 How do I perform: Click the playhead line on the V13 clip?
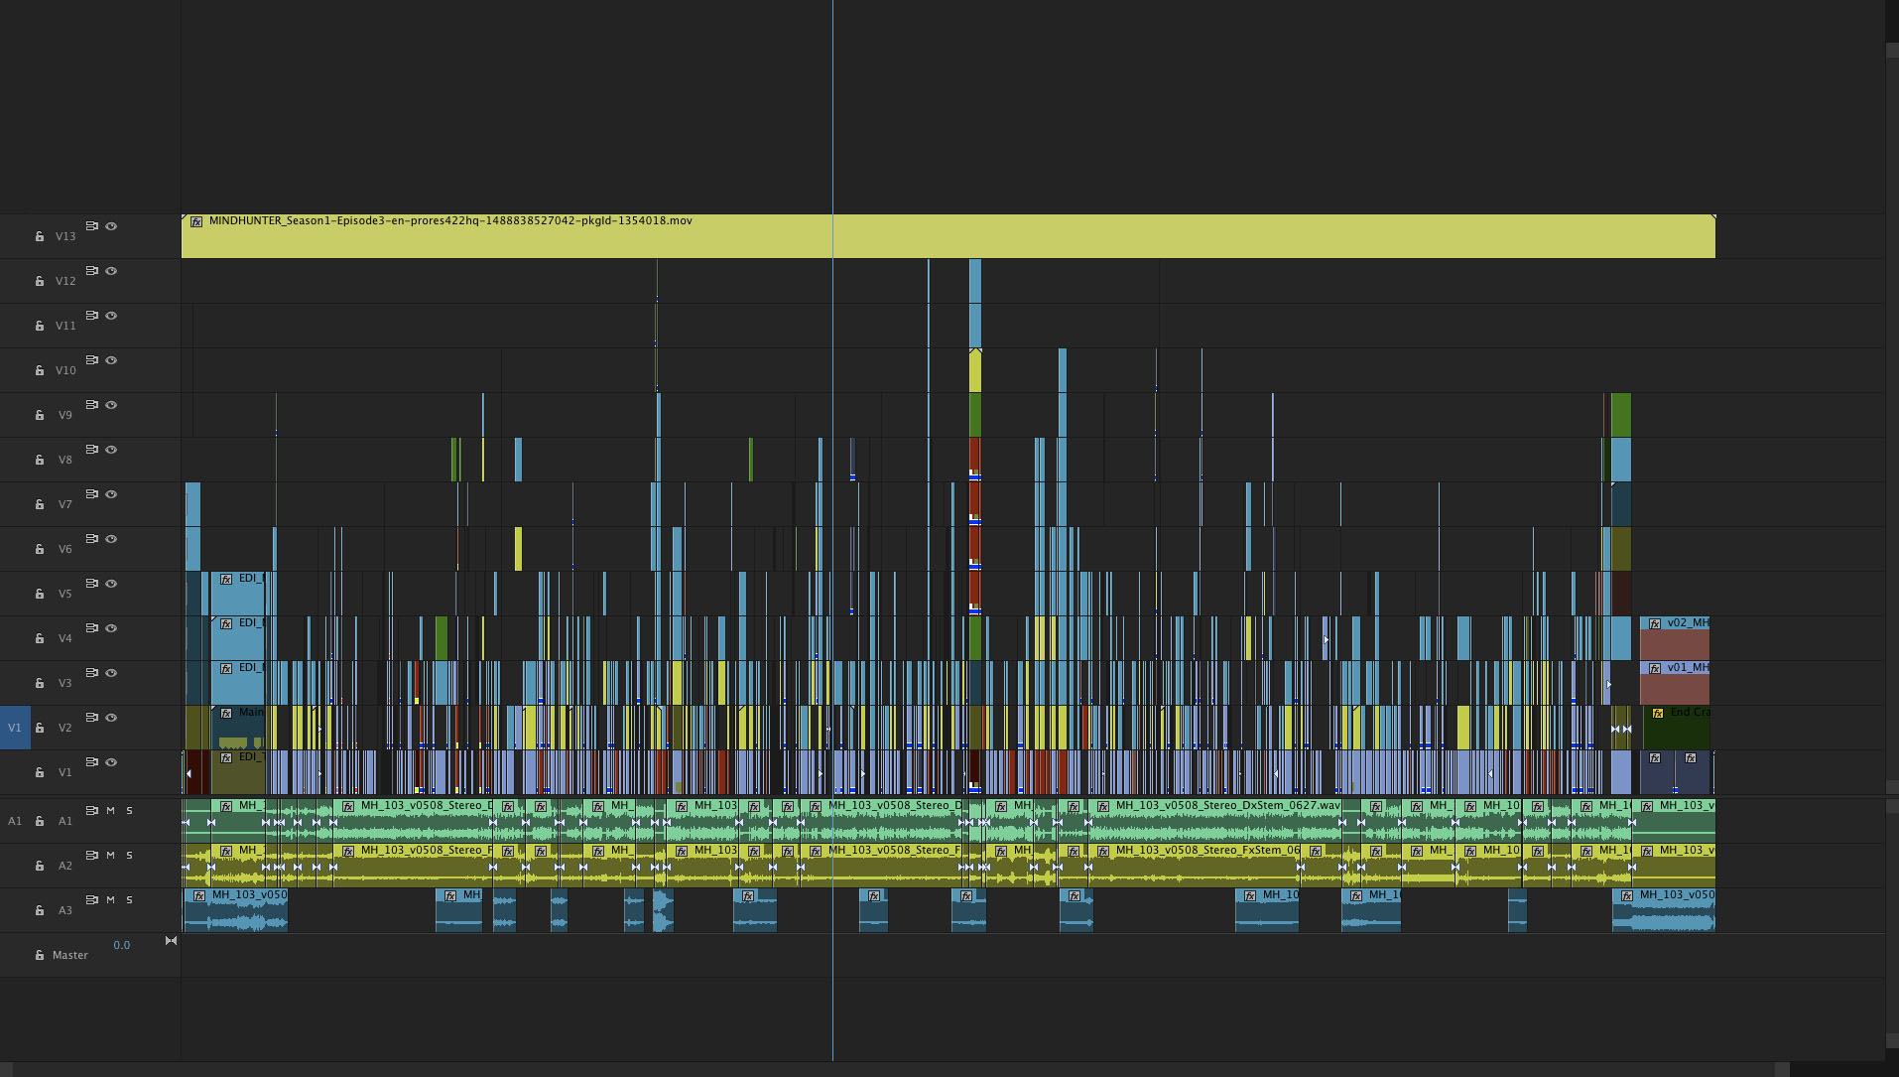click(832, 236)
